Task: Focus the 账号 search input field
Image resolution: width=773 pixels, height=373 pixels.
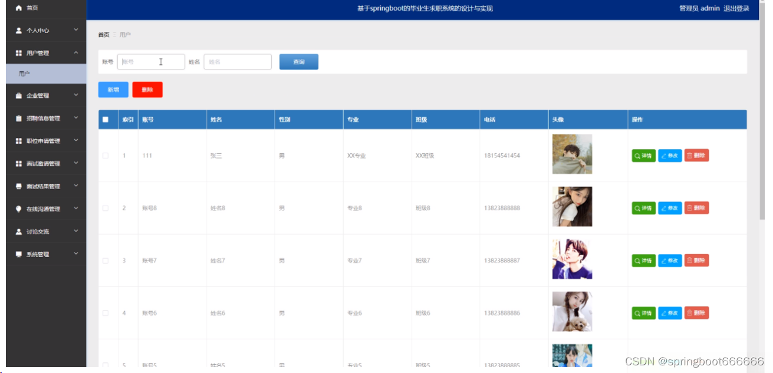Action: point(151,62)
